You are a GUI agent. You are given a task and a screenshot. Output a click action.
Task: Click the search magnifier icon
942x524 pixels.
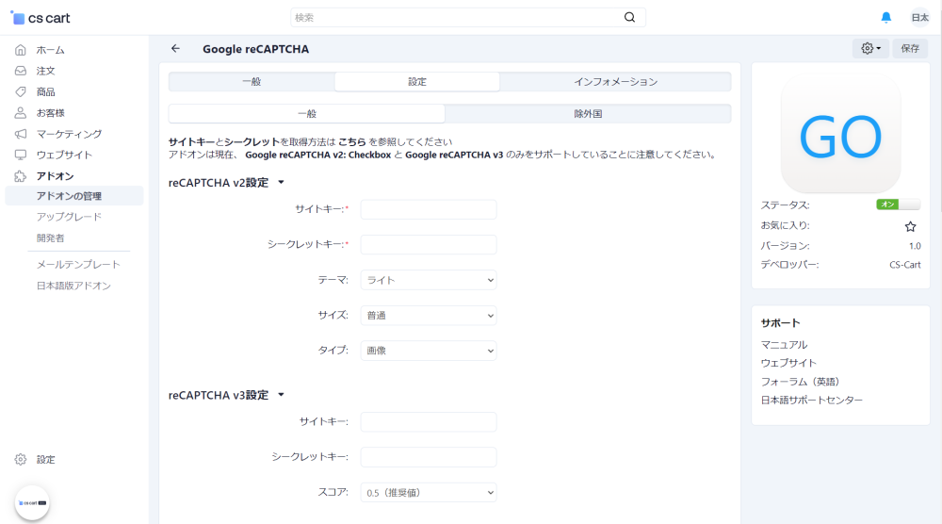[x=629, y=17]
